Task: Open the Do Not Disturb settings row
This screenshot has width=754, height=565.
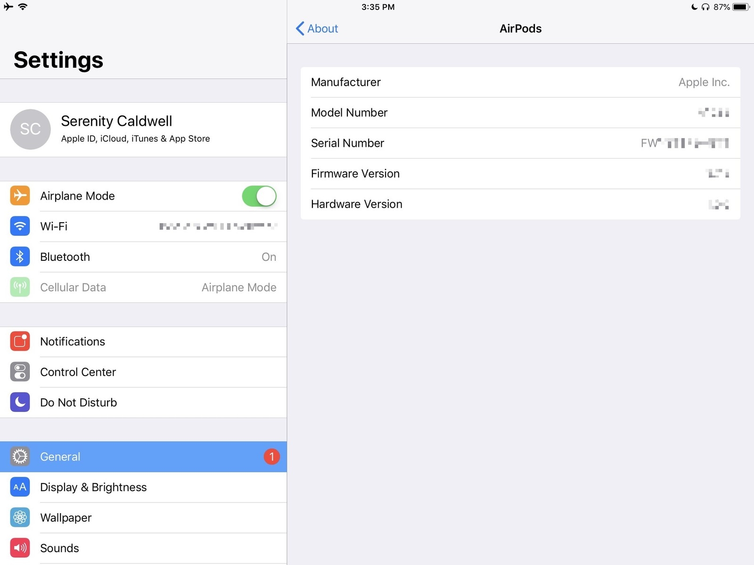Action: coord(143,402)
